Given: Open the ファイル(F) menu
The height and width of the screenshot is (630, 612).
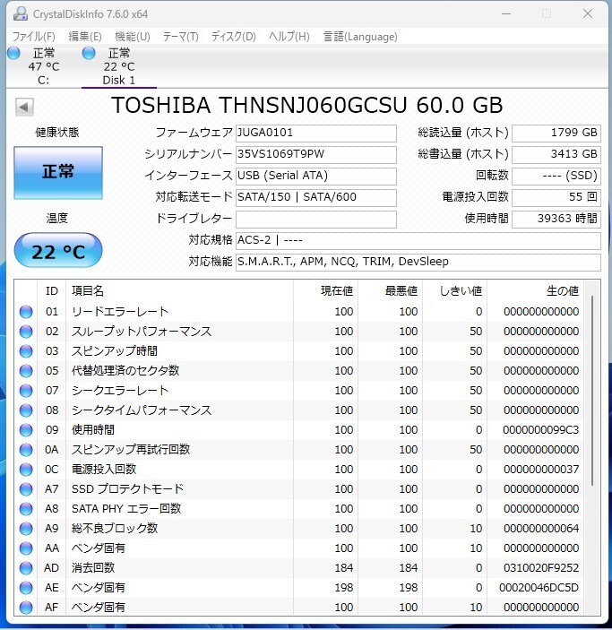Looking at the screenshot, I should click(x=33, y=37).
